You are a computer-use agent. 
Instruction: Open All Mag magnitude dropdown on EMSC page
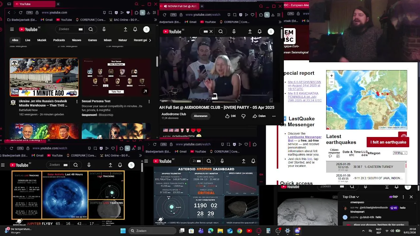400,153
